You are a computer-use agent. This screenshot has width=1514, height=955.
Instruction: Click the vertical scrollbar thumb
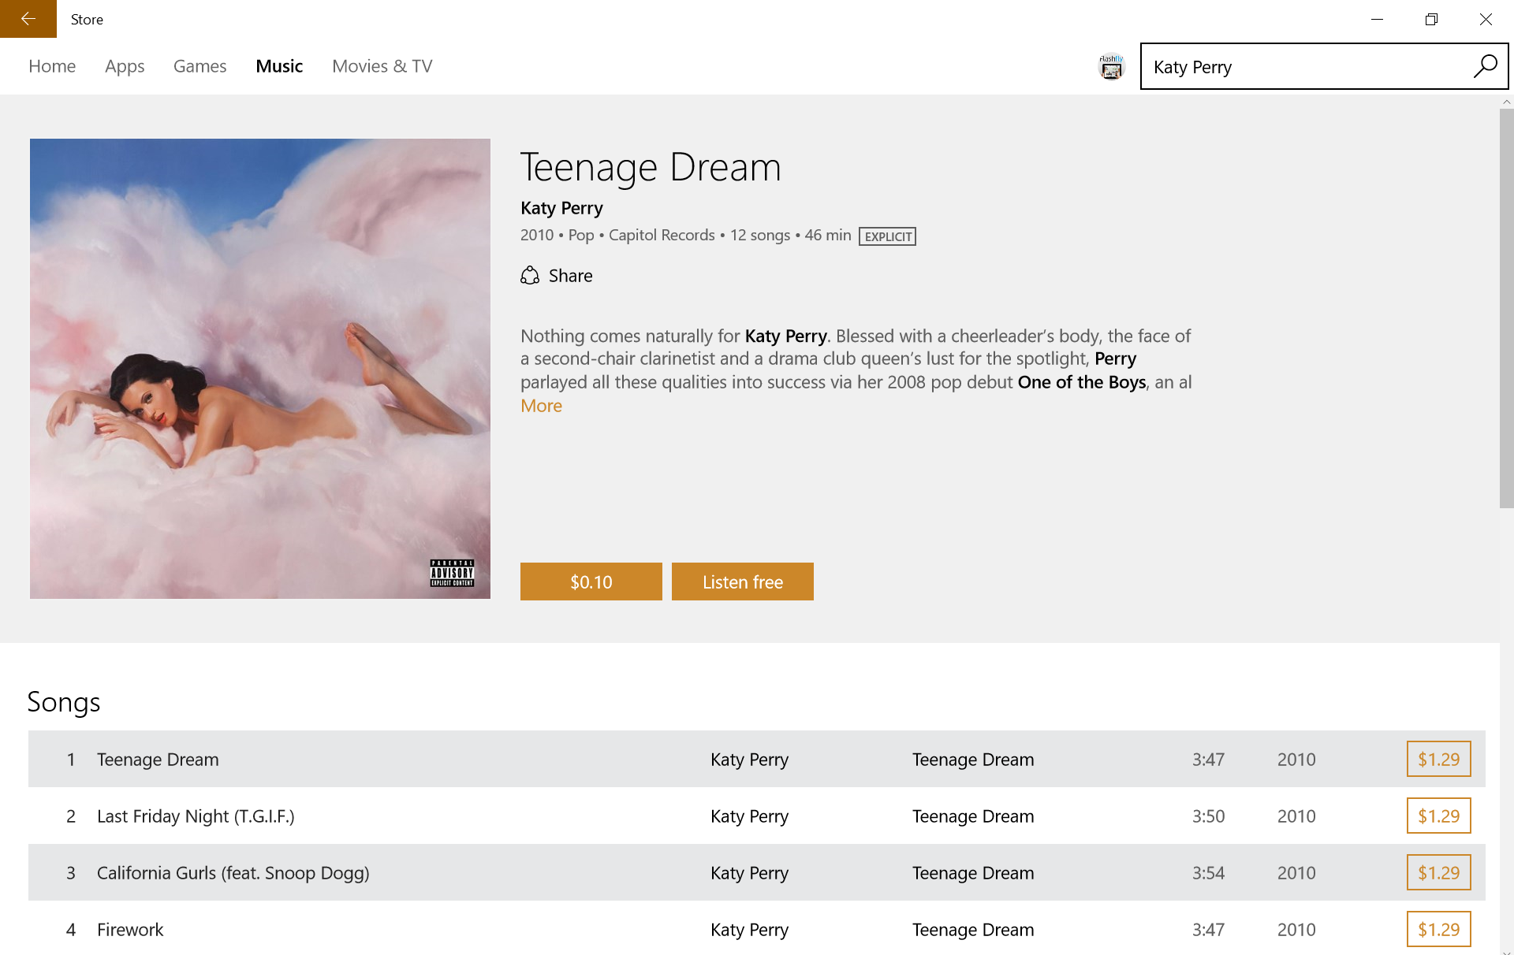pos(1506,307)
